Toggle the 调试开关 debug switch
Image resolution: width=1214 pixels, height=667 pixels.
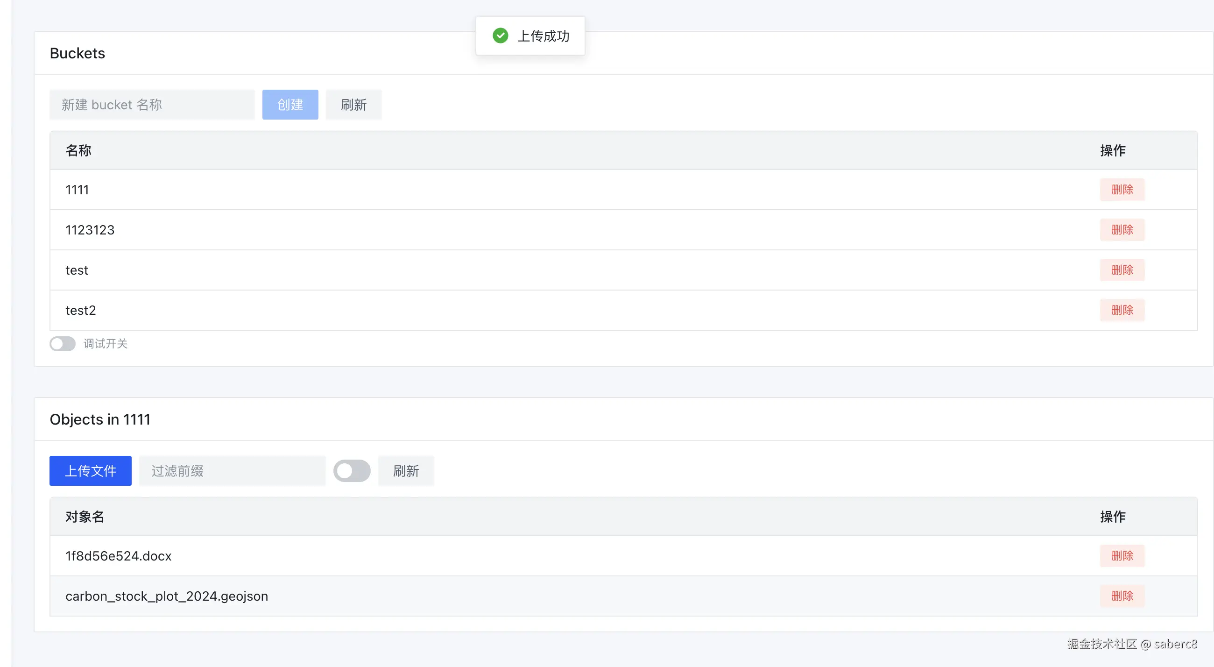coord(63,344)
